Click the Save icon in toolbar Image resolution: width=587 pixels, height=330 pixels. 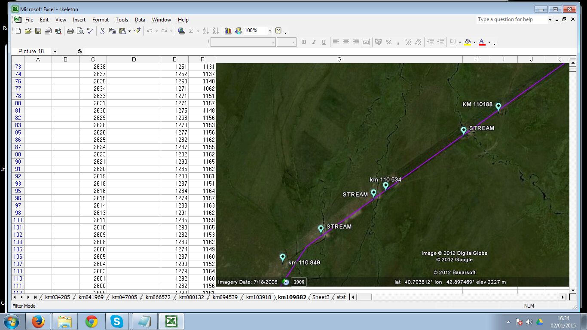coord(38,31)
